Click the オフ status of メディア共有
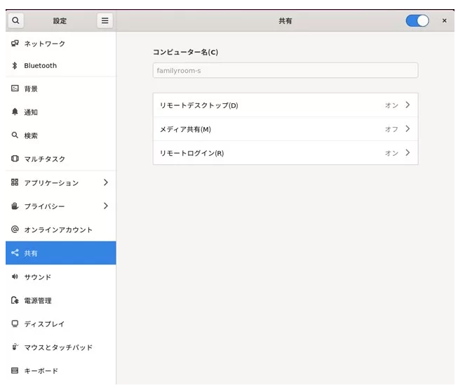This screenshot has width=458, height=388. click(x=391, y=129)
